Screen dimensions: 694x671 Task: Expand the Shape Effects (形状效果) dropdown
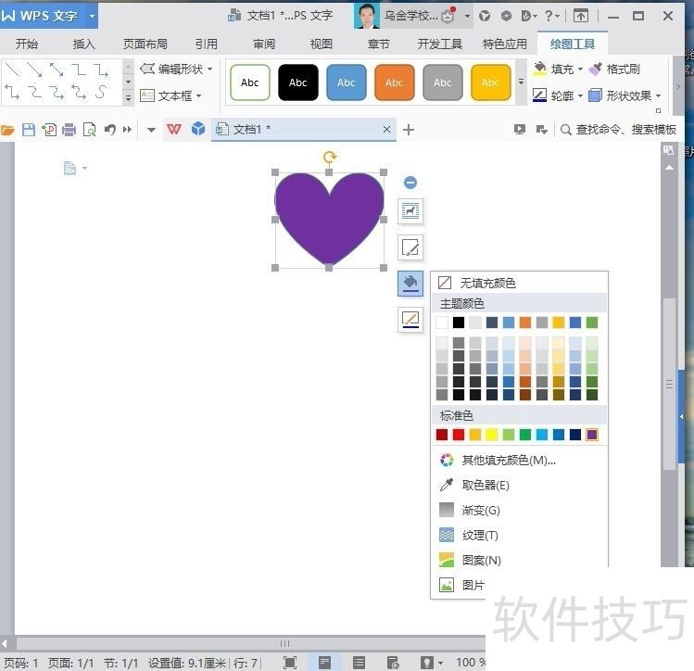coord(658,95)
